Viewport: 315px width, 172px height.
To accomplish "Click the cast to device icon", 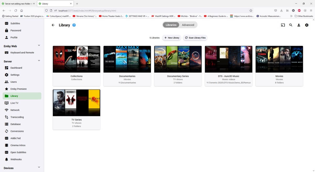I will click(283, 25).
